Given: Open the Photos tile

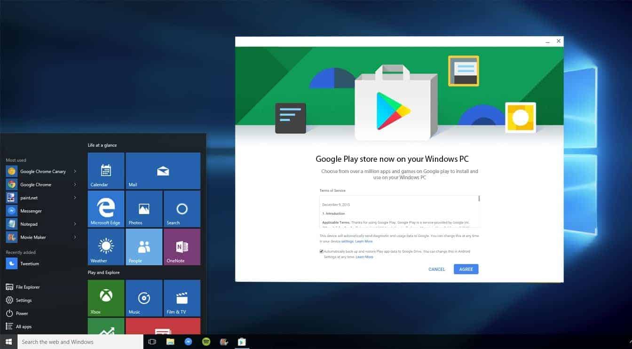Looking at the screenshot, I should click(x=143, y=208).
